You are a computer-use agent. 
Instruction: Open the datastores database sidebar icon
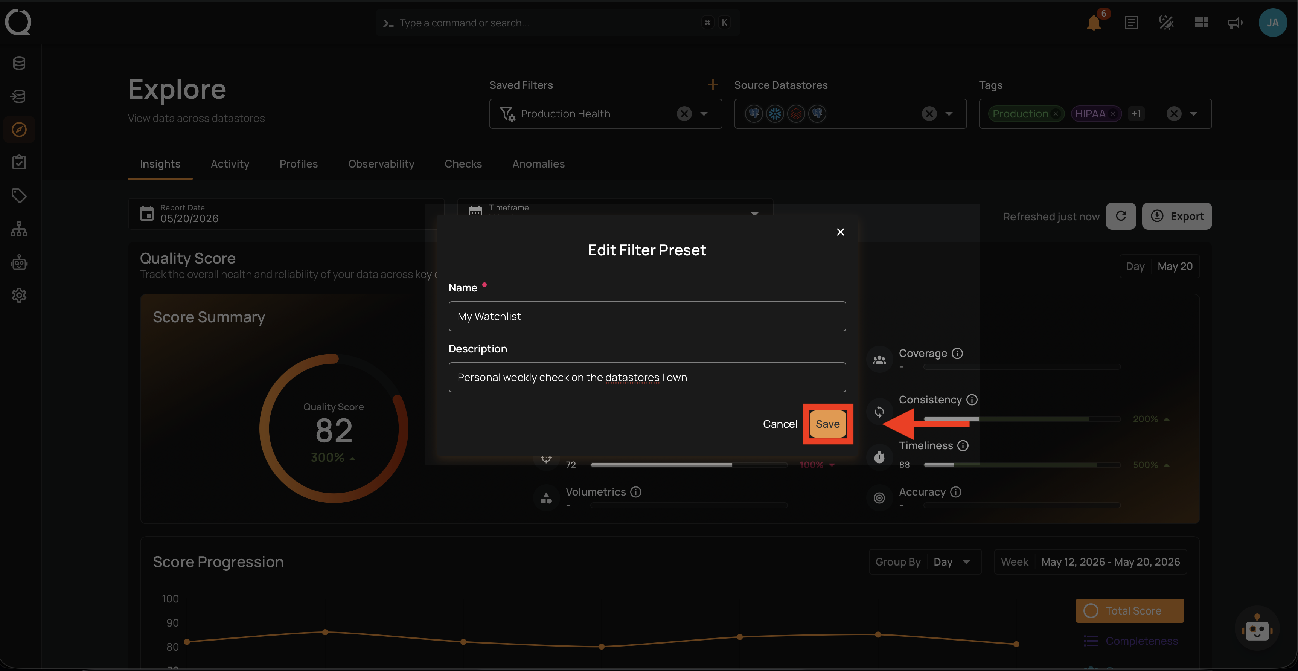click(19, 64)
